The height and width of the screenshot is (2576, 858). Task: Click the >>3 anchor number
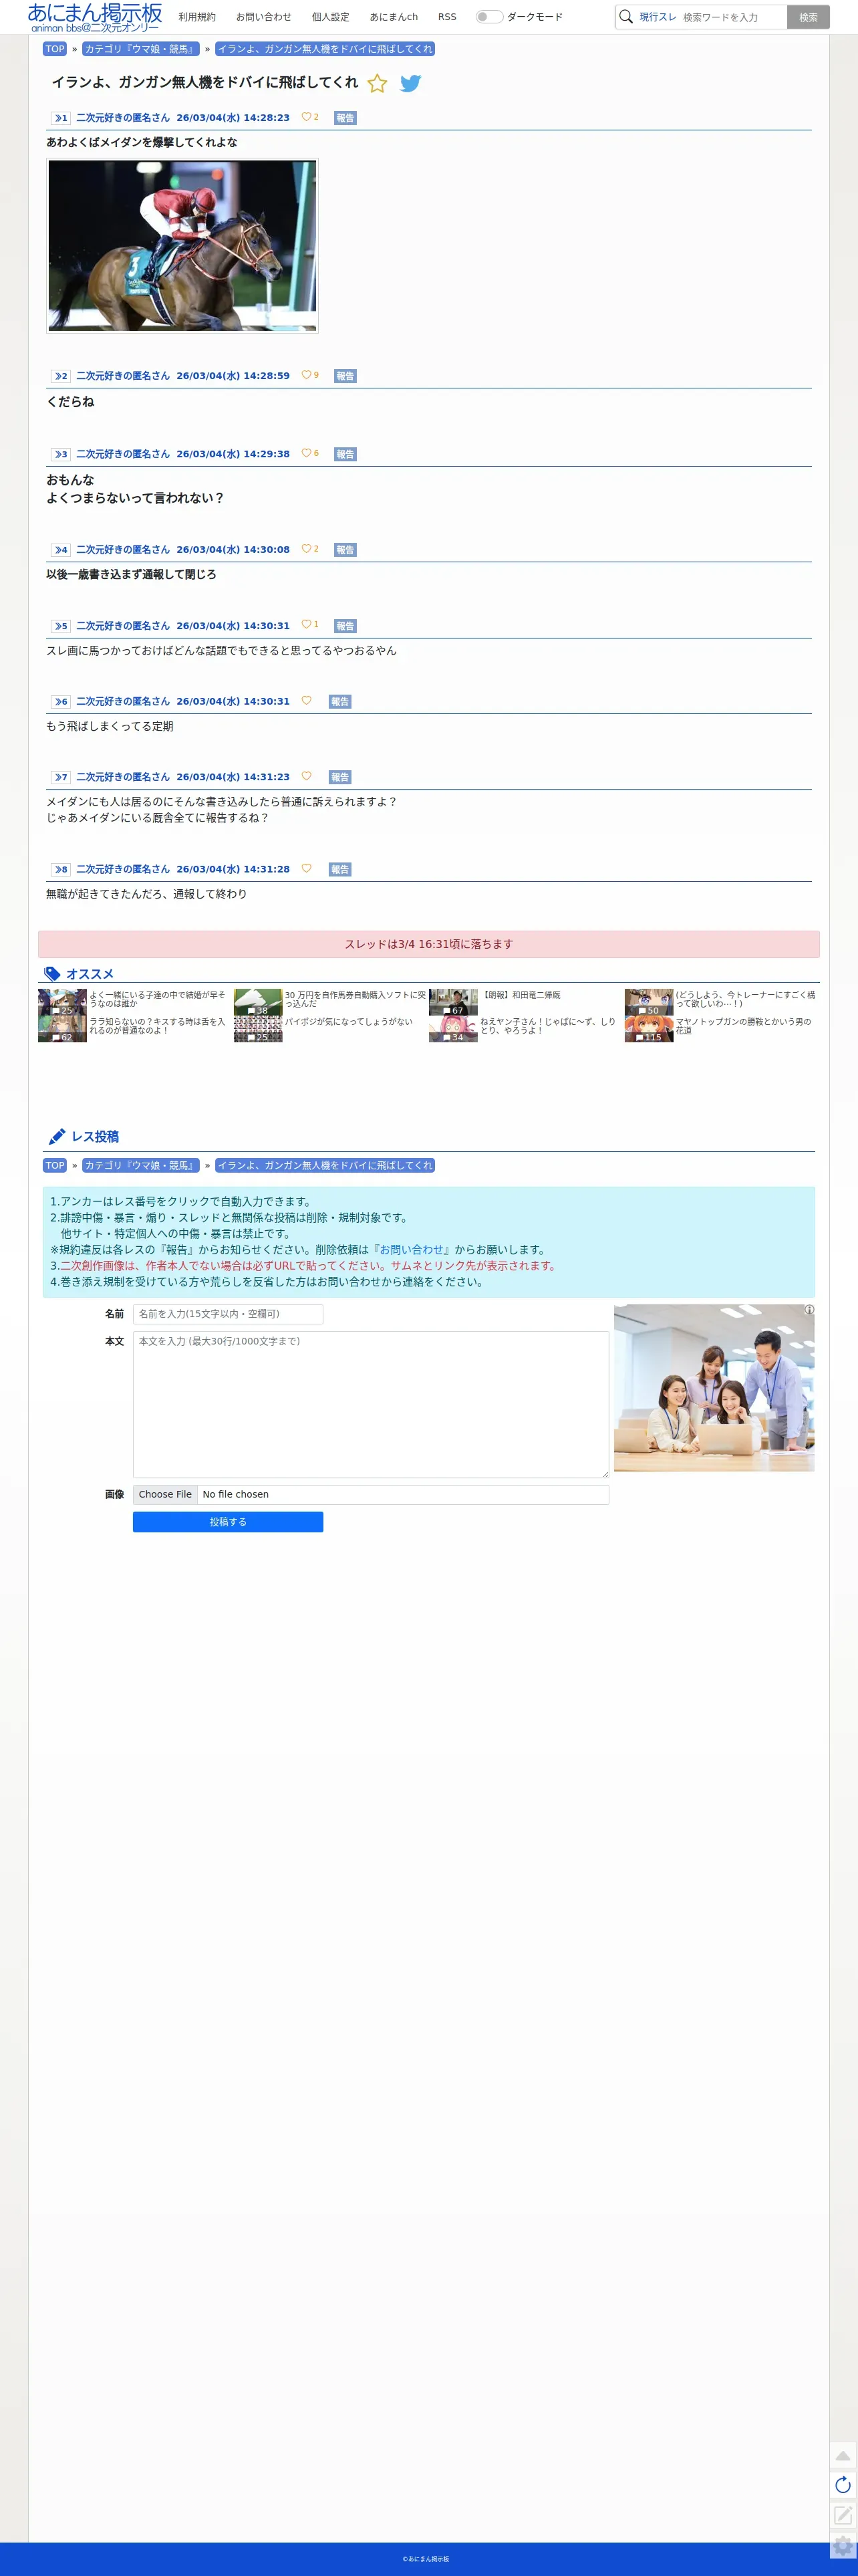tap(61, 454)
